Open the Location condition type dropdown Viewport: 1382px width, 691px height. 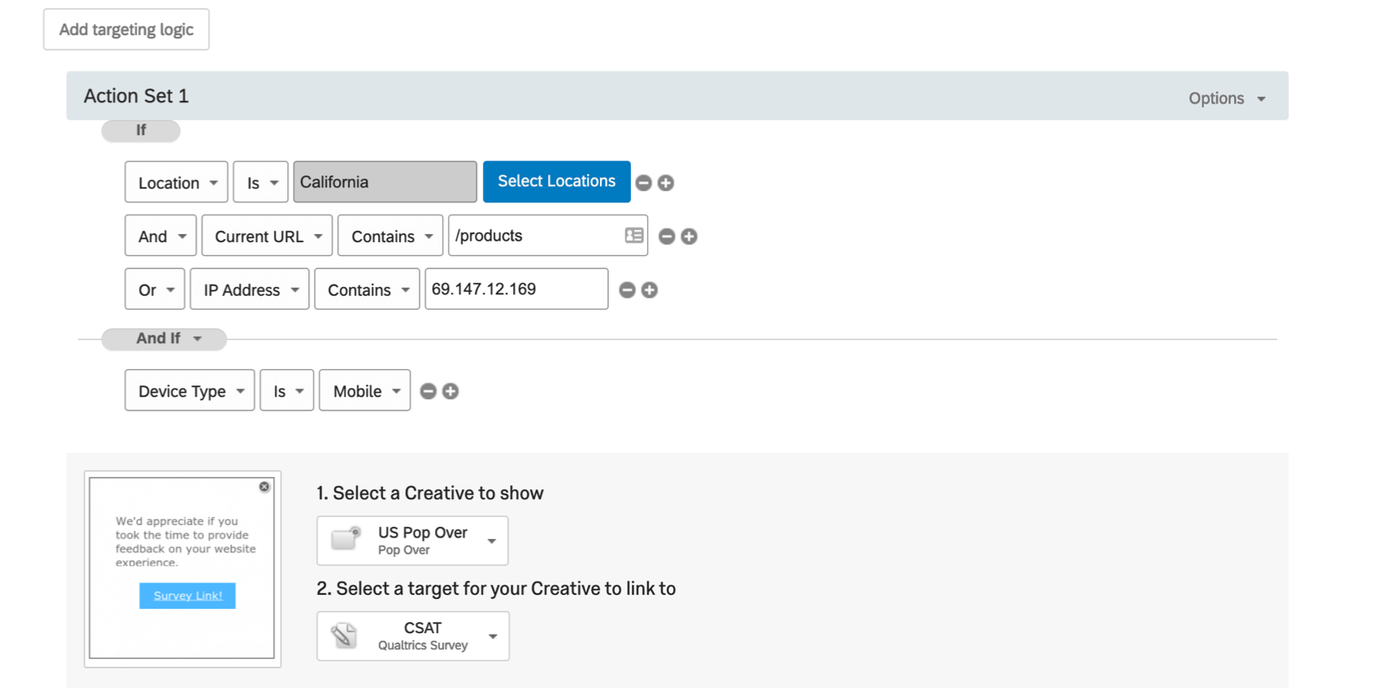[x=176, y=182]
